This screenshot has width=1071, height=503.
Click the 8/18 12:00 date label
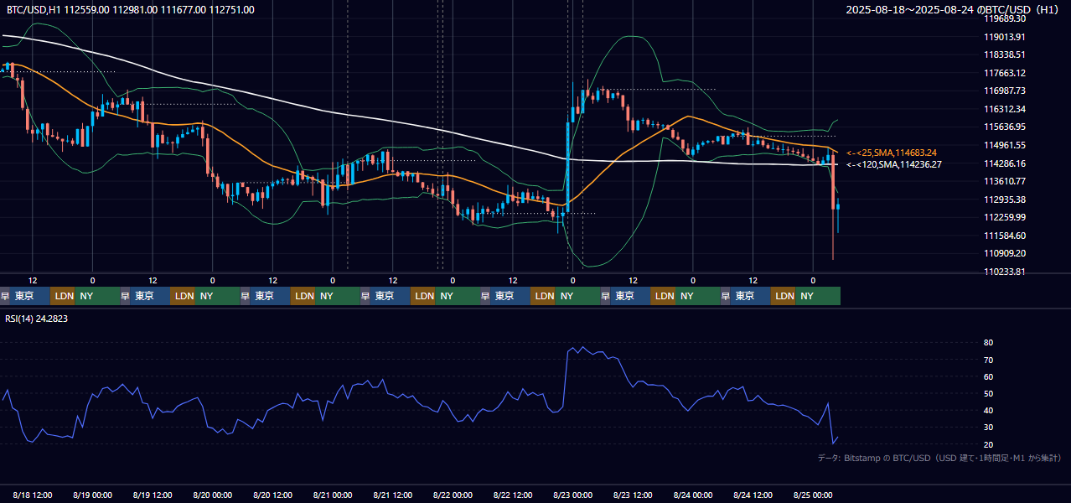point(34,495)
